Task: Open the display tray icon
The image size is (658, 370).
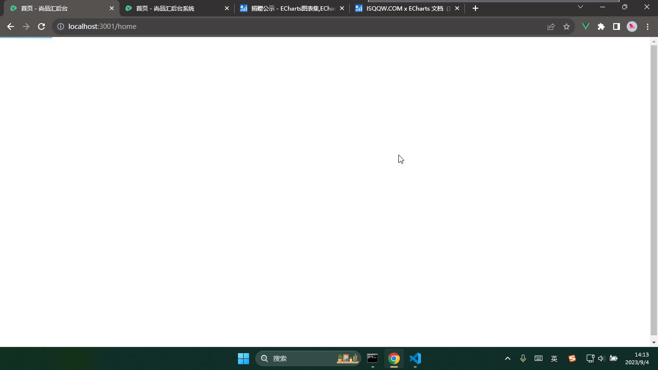Action: pyautogui.click(x=590, y=358)
